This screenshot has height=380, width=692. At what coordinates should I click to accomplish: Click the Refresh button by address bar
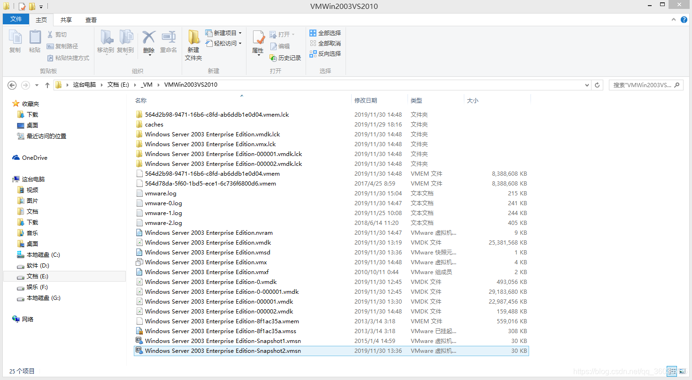point(597,85)
